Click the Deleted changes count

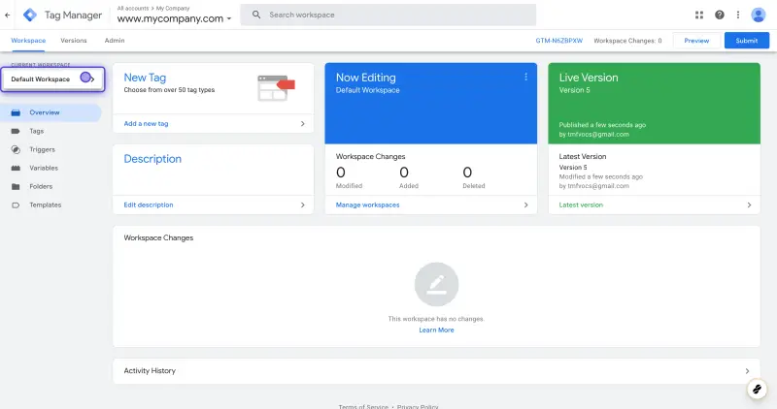click(467, 173)
